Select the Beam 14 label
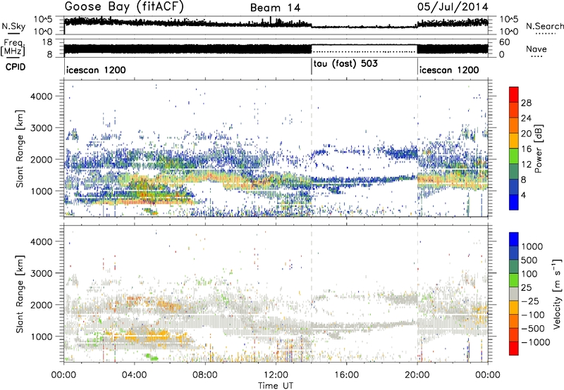The height and width of the screenshot is (390, 564). [x=275, y=8]
